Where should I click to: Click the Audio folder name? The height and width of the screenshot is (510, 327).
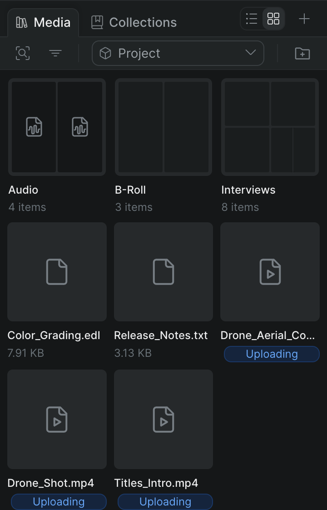[24, 190]
